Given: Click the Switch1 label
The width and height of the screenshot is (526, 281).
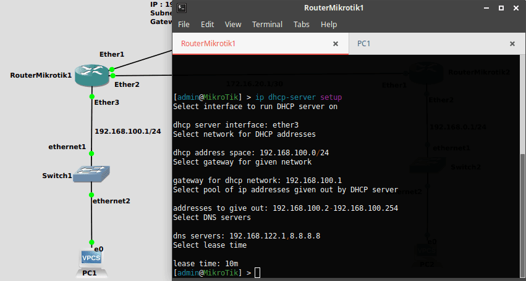Looking at the screenshot, I should [x=57, y=176].
